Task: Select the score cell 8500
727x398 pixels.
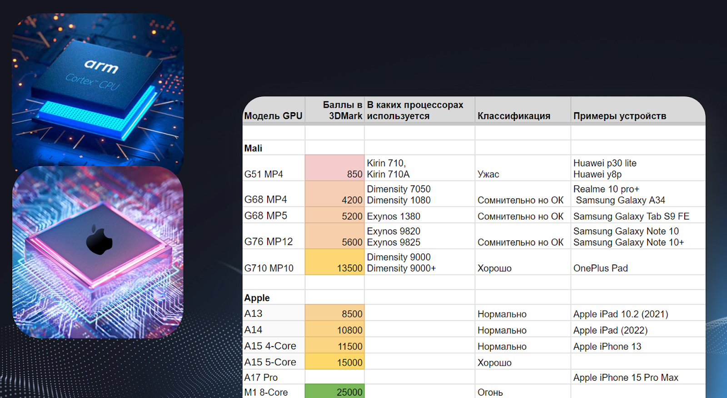Action: [334, 313]
